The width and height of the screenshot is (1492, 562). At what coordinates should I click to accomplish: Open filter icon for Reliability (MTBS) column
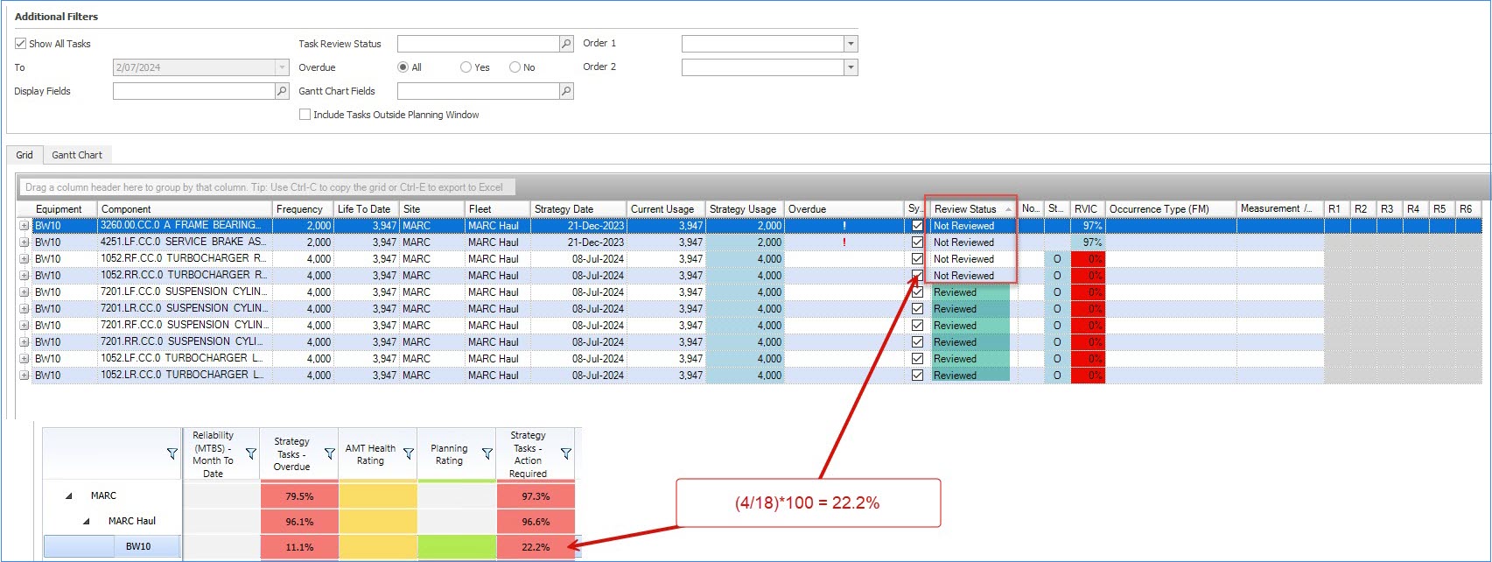(251, 453)
